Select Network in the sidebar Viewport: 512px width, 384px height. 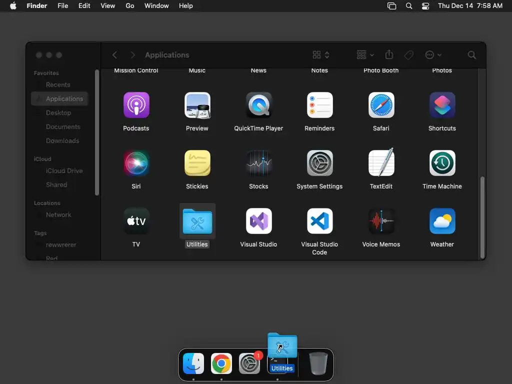click(x=59, y=215)
